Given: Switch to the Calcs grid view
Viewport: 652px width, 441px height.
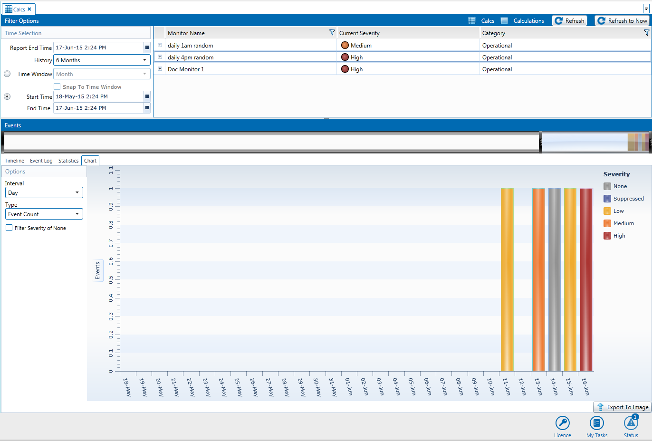Looking at the screenshot, I should 481,21.
